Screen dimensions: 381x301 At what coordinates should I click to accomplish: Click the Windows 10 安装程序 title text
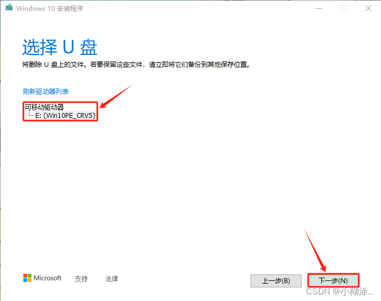[50, 9]
